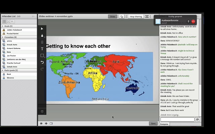
Task: Select the marker drawing tool
Action: tap(42, 36)
